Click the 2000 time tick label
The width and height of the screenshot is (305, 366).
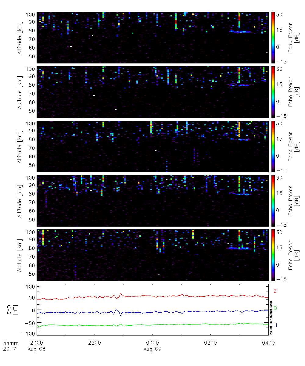(37, 343)
